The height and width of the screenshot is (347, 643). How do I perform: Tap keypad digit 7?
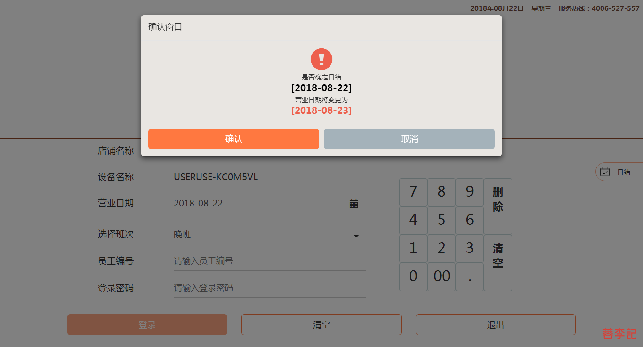click(413, 192)
